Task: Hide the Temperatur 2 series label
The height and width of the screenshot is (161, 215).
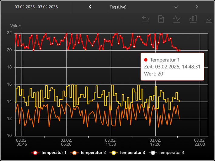Action: point(93,153)
